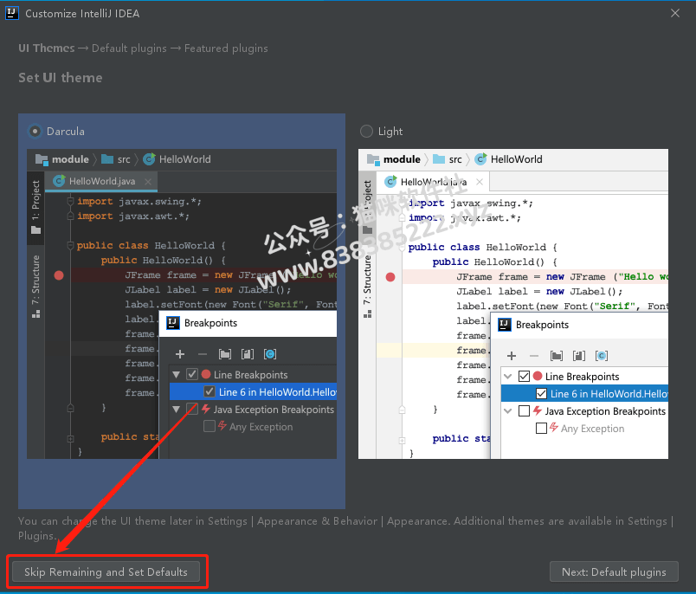The image size is (696, 594).
Task: Open the Structure side tab in Darcula preview
Action: coord(35,287)
